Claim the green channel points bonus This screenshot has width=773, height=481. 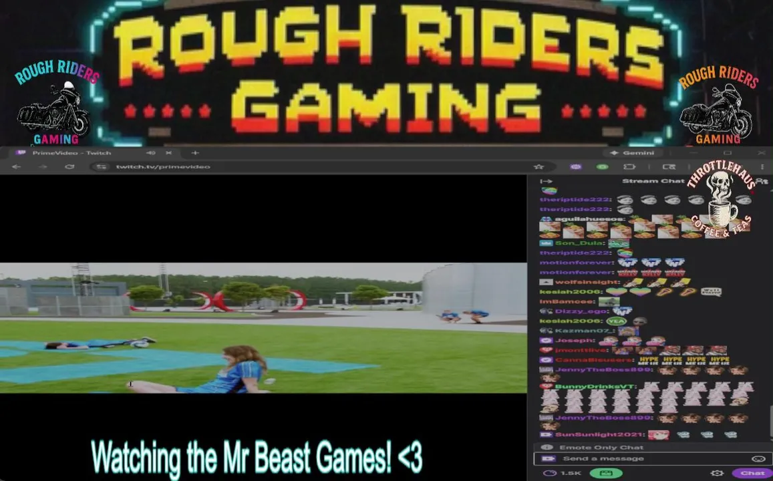(x=607, y=473)
